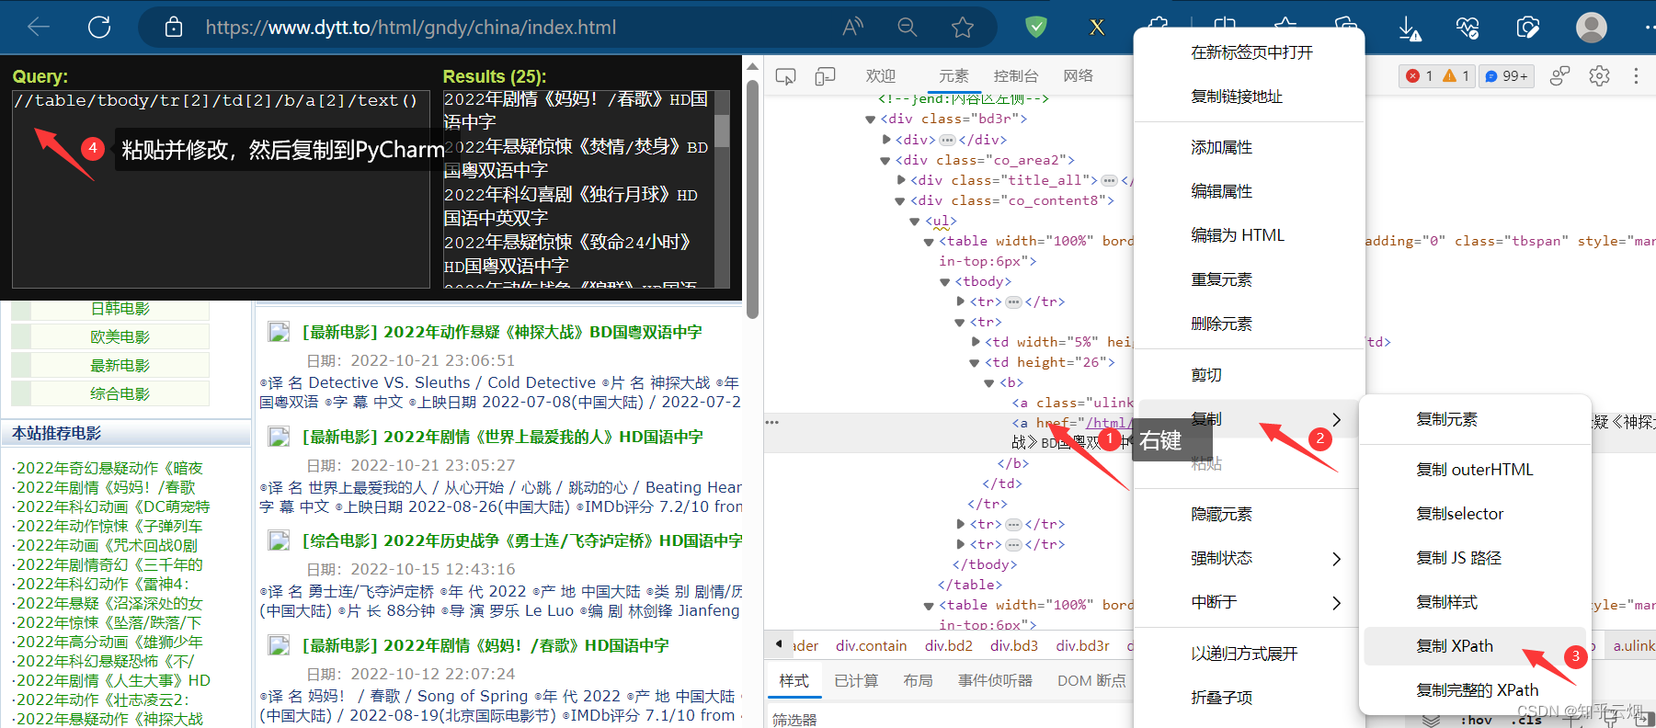Add page to favorites with star icon
This screenshot has width=1656, height=728.
[963, 27]
